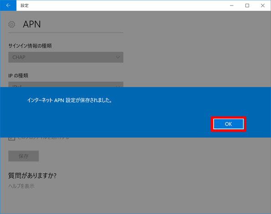271x214 pixels.
Task: Click the chevron on the CHAP combo box
Action: 118,57
